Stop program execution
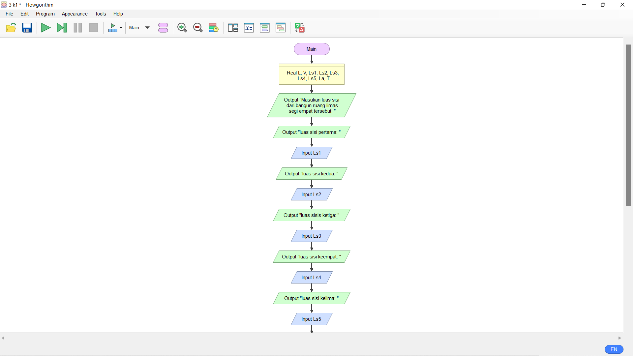 coord(94,28)
